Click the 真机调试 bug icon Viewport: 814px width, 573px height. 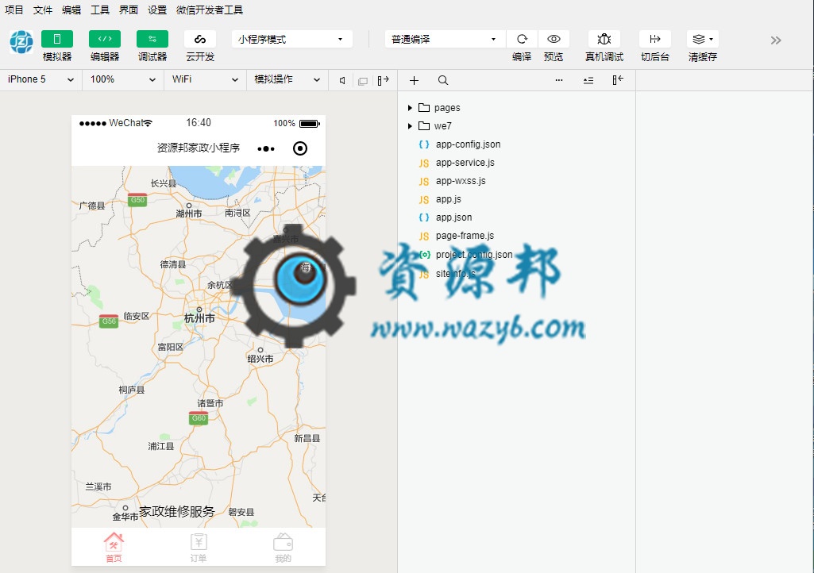click(604, 39)
